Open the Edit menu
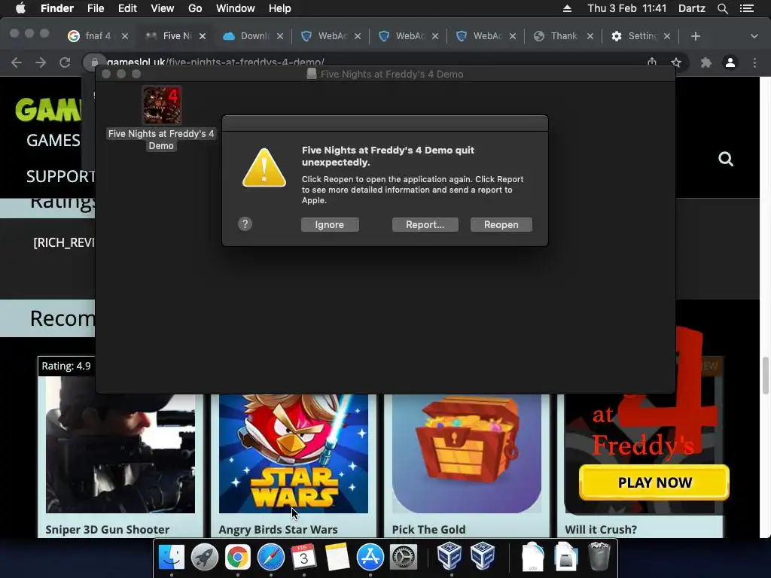Viewport: 771px width, 578px height. click(x=127, y=8)
